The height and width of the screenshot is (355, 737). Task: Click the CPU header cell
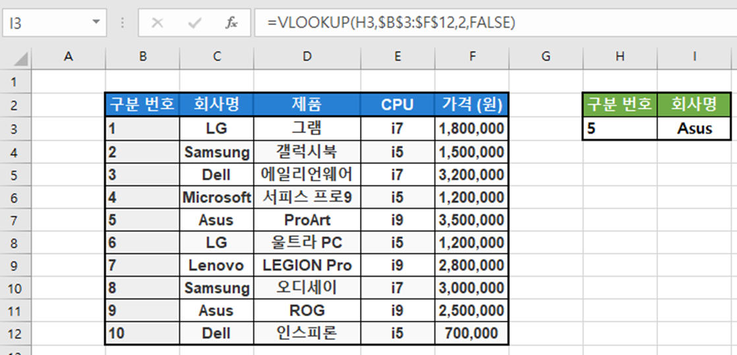(398, 105)
